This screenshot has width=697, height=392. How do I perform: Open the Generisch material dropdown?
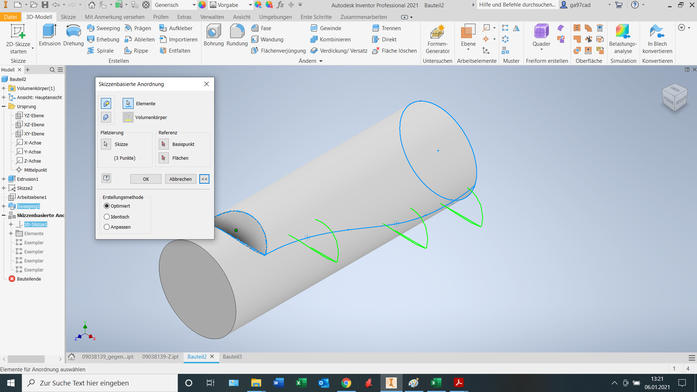[x=194, y=5]
